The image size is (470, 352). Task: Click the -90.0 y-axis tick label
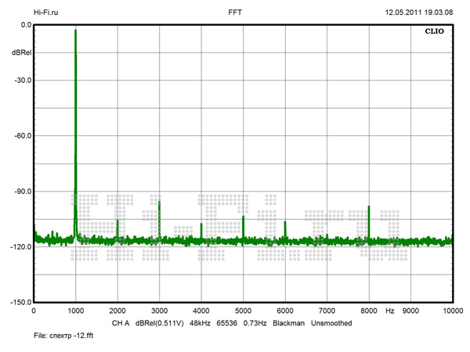pyautogui.click(x=20, y=191)
